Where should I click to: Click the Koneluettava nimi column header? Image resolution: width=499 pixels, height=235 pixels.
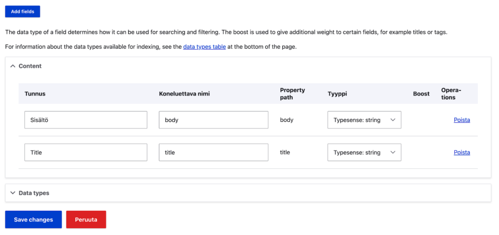pos(184,94)
